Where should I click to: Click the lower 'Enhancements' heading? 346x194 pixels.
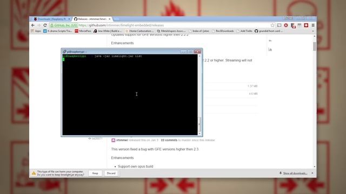[123, 158]
